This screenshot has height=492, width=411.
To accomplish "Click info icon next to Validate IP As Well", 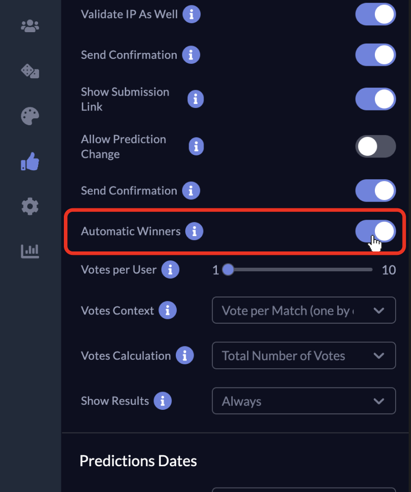I will (191, 14).
